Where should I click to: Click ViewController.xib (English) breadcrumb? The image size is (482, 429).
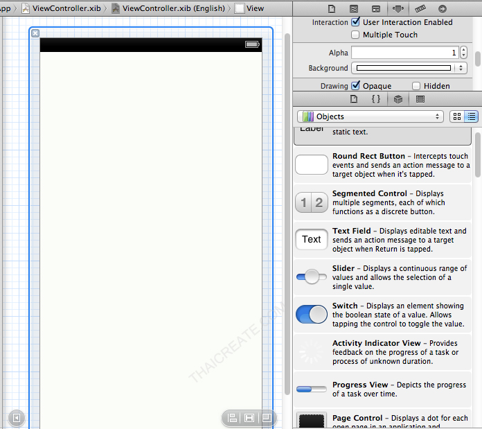coord(168,8)
